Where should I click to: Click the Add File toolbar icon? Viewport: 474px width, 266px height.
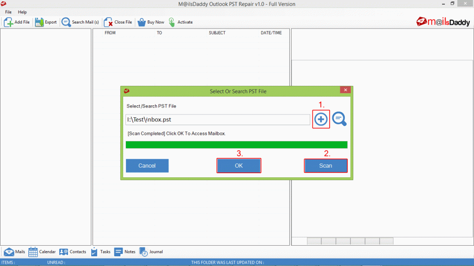(x=8, y=22)
